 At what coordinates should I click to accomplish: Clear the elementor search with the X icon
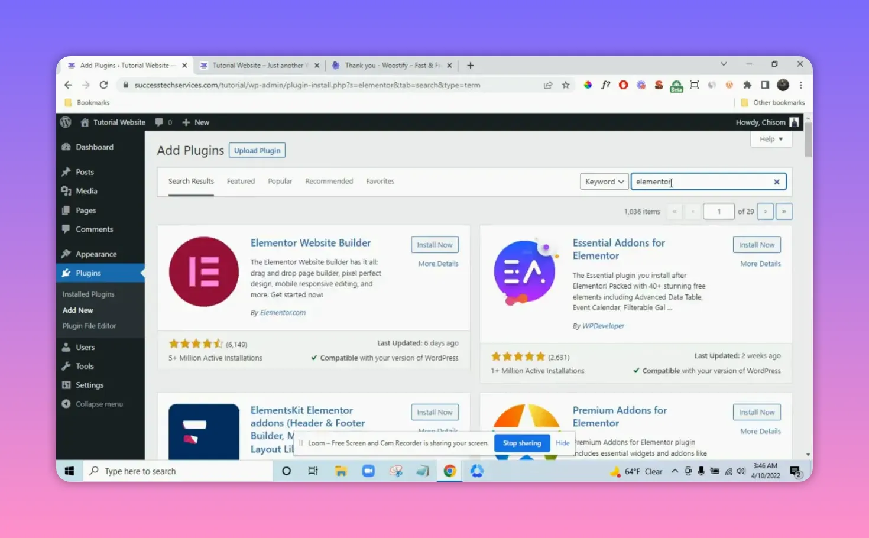776,182
